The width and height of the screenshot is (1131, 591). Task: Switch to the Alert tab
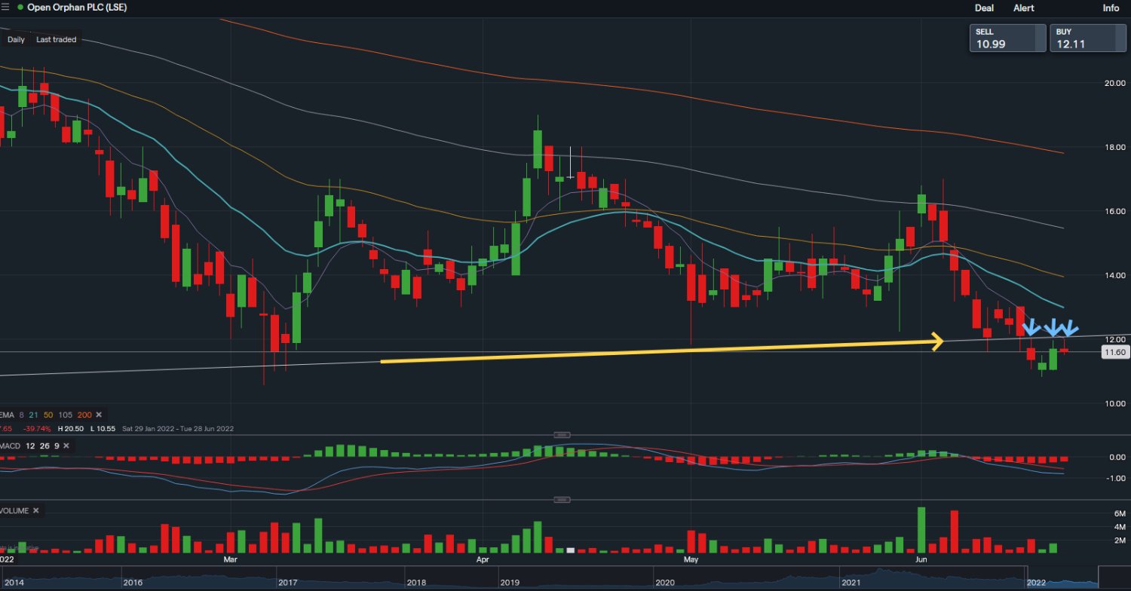tap(1024, 8)
